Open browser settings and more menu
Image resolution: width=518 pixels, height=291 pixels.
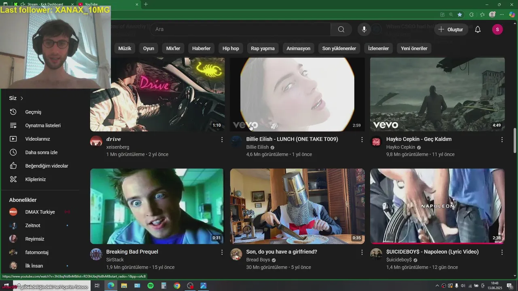tap(502, 15)
